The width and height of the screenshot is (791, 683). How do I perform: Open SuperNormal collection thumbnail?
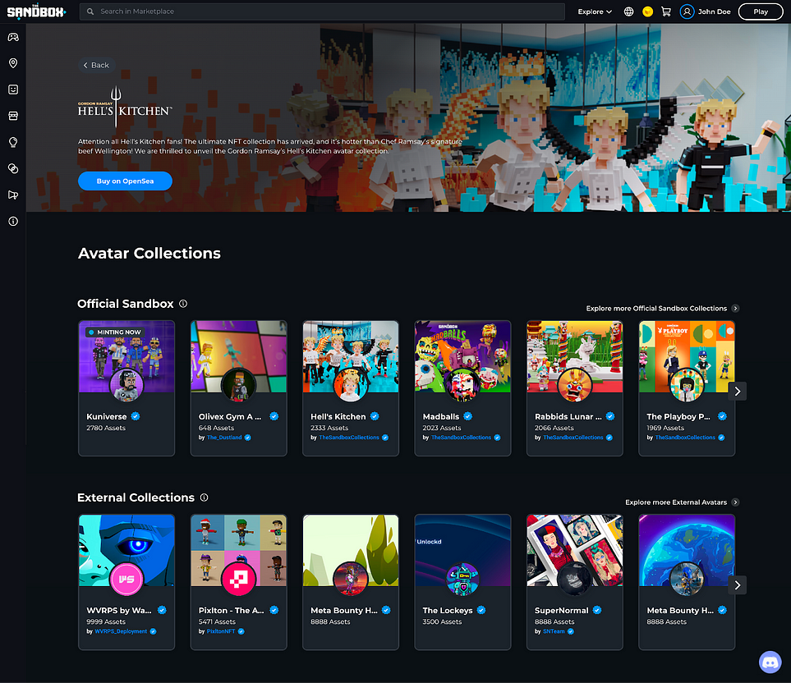click(575, 551)
